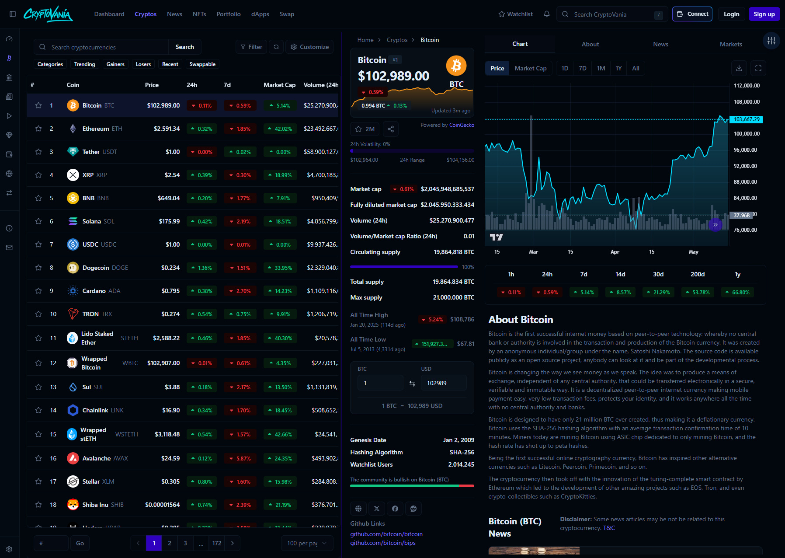Open sidebar bank exchanges icon
785x558 pixels.
9,77
